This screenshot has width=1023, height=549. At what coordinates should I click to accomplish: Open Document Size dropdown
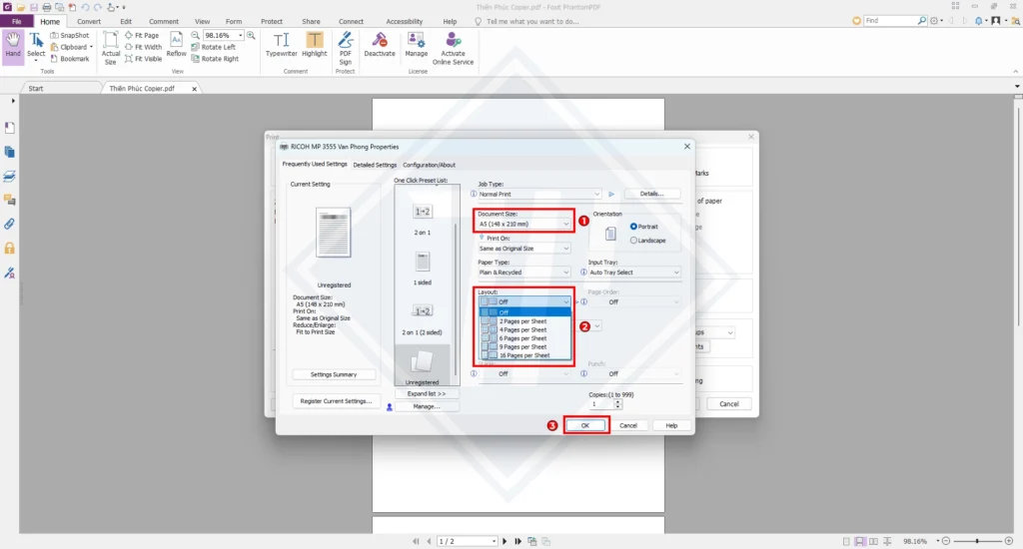tap(523, 224)
